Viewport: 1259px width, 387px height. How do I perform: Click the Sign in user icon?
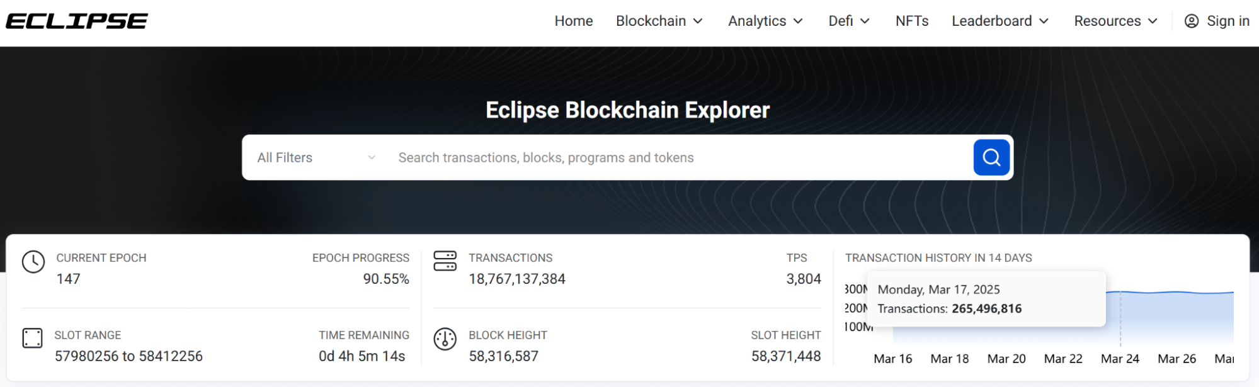click(1191, 21)
